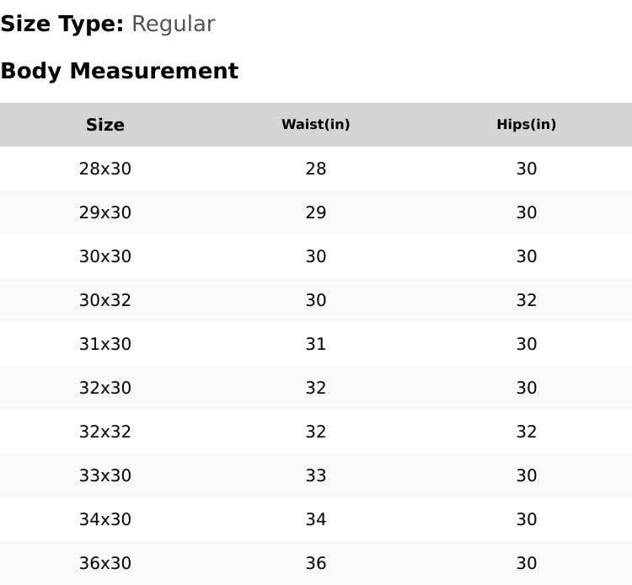Image resolution: width=632 pixels, height=585 pixels.
Task: Select hips value in 30x32 row
Action: pos(527,300)
